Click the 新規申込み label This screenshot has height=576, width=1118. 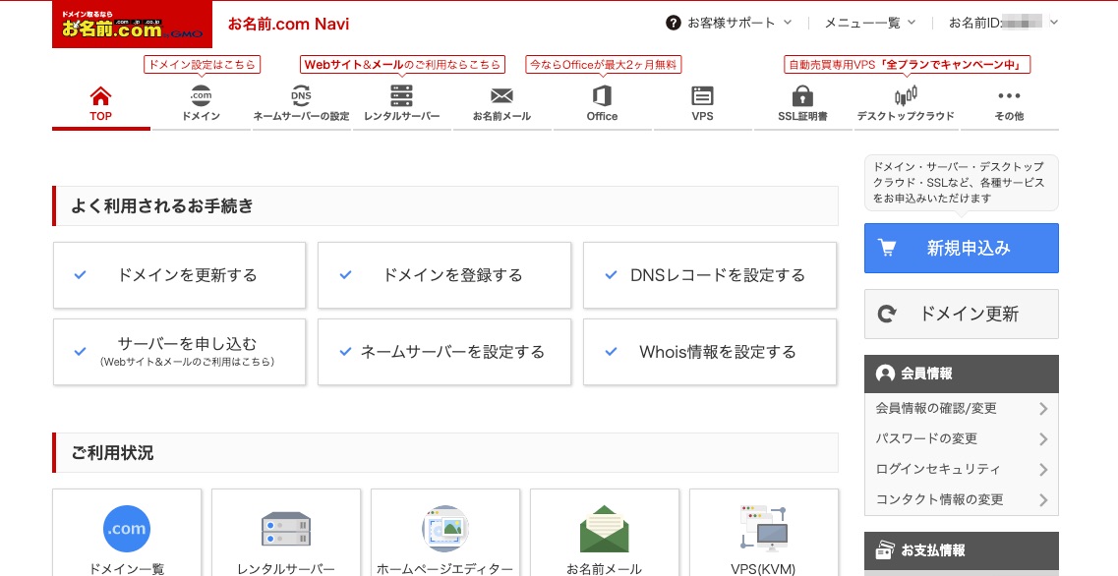coord(969,248)
